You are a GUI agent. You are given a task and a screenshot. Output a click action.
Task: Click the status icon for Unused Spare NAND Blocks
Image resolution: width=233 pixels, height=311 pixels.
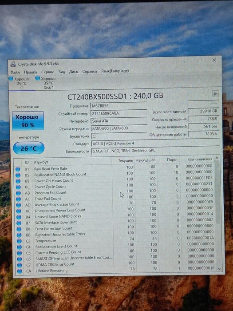tap(19, 217)
